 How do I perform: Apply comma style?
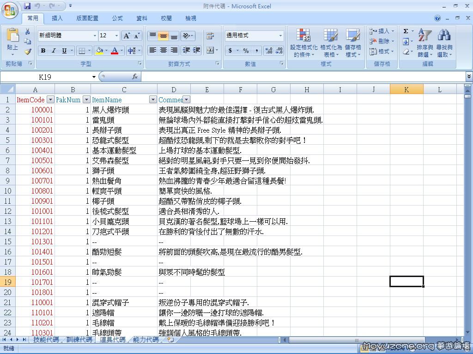(x=257, y=51)
